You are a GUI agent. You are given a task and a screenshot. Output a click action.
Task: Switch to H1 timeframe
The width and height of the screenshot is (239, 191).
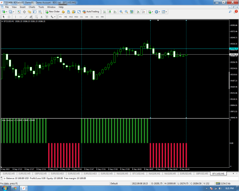81,17
